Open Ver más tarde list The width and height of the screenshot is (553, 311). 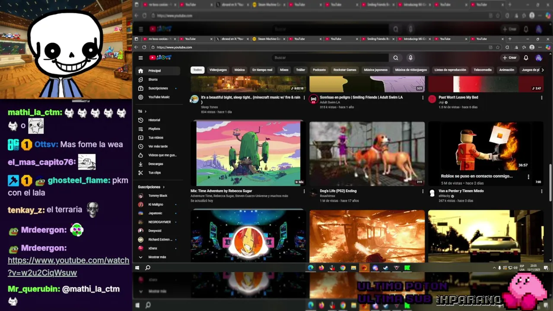coord(158,146)
